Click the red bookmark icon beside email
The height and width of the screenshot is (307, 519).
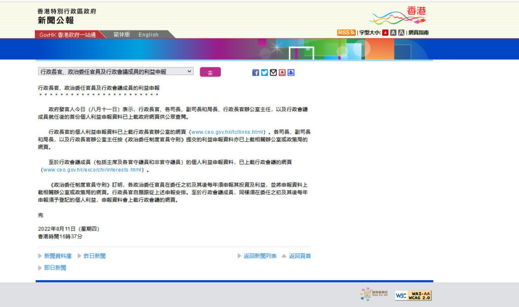(282, 72)
